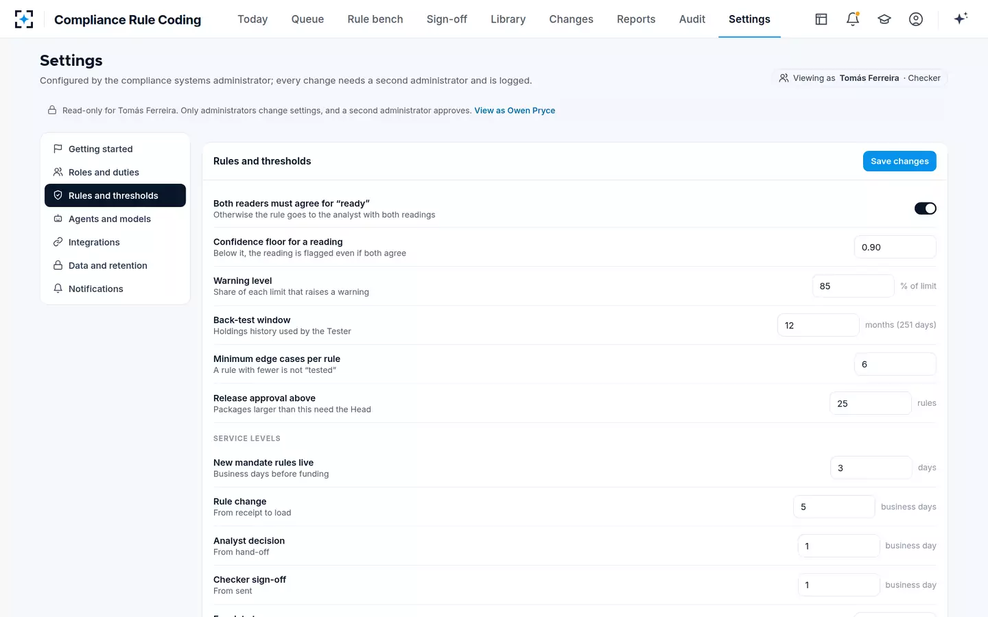The width and height of the screenshot is (988, 617).
Task: Click the robot icon beside Agents and models
Action: pos(58,219)
